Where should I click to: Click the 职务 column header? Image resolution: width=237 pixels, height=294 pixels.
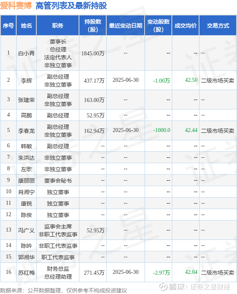click(x=58, y=26)
